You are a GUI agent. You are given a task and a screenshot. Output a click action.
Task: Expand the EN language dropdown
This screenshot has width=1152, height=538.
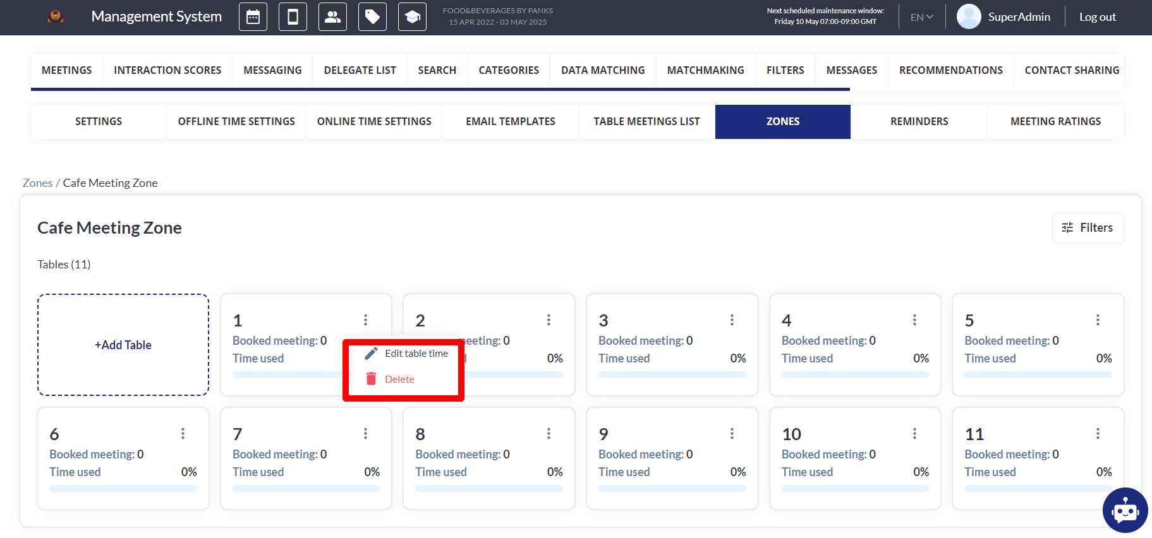[x=921, y=17]
